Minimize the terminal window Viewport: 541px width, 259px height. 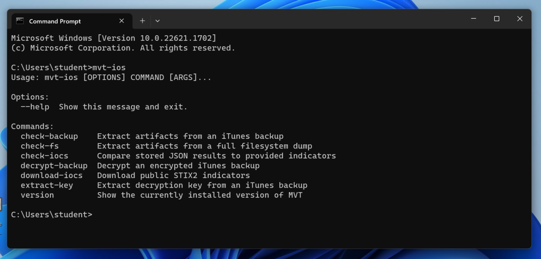point(474,19)
